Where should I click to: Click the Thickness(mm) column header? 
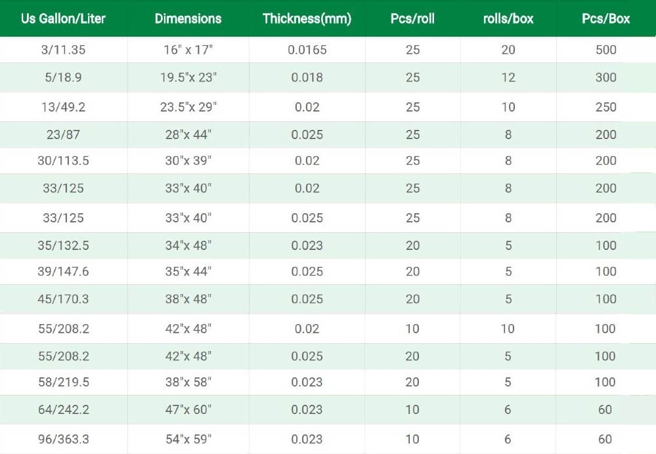(x=307, y=18)
